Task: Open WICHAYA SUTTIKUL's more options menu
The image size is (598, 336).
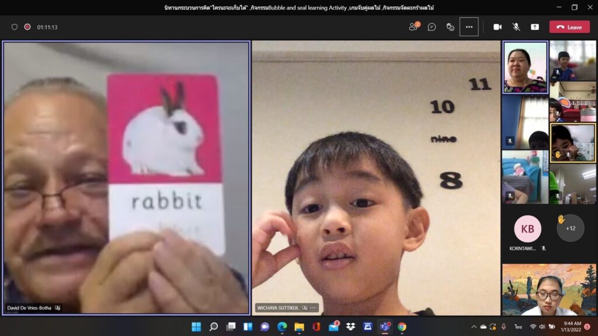Action: 313,307
